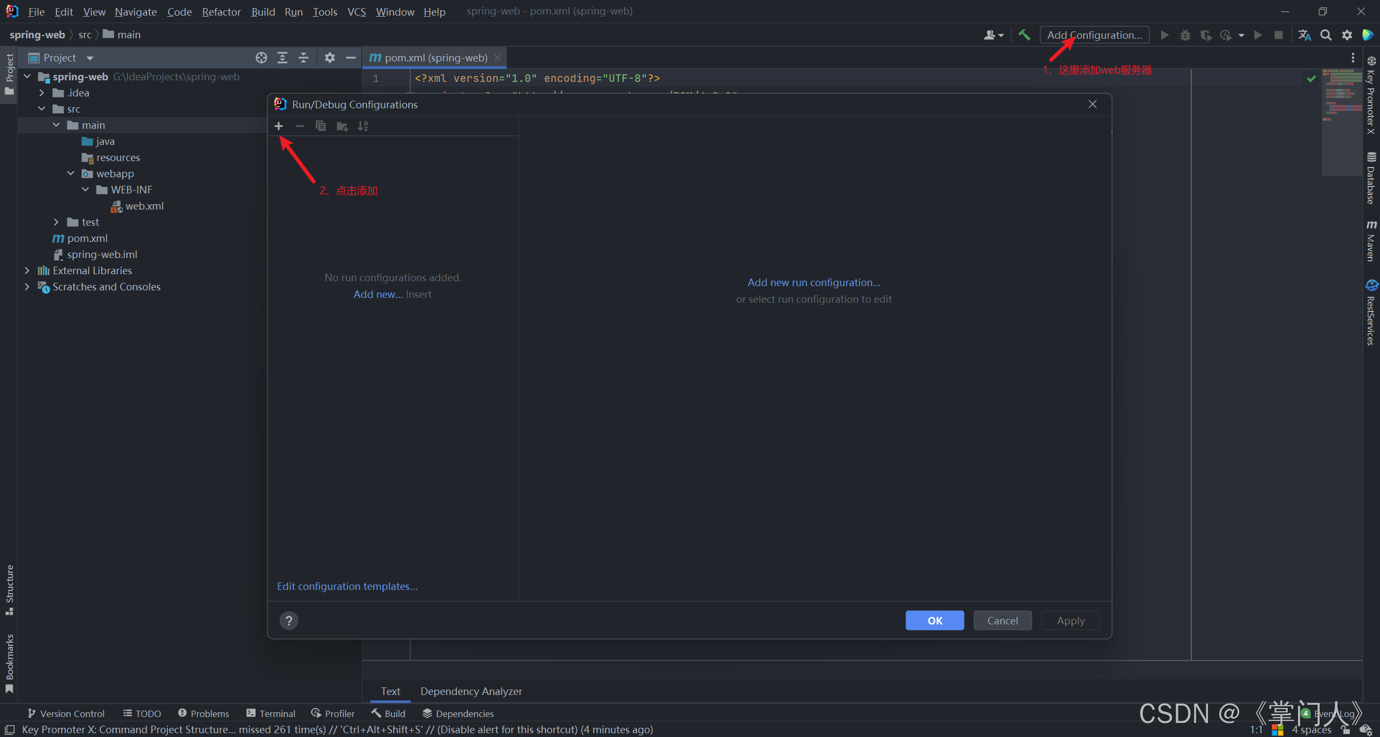Open Project panel options gear icon
Viewport: 1380px width, 737px height.
click(x=329, y=58)
